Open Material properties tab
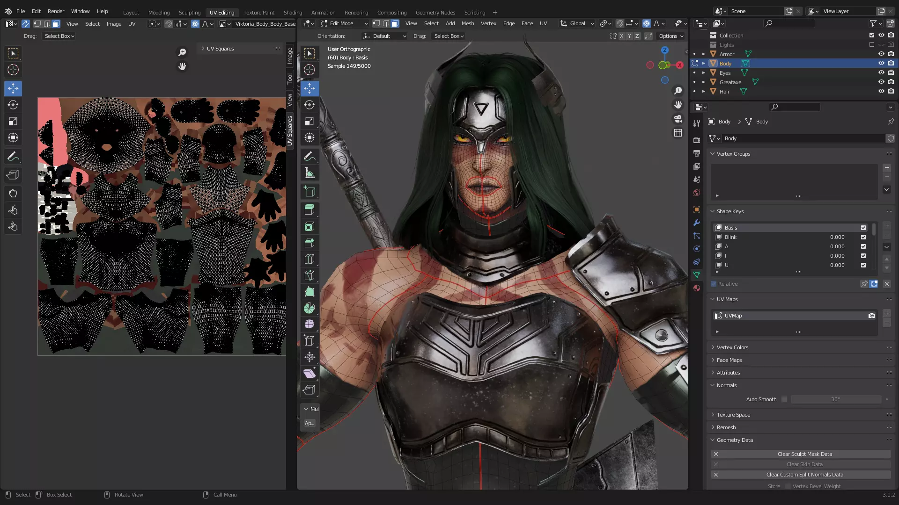The image size is (899, 505). pos(697,288)
